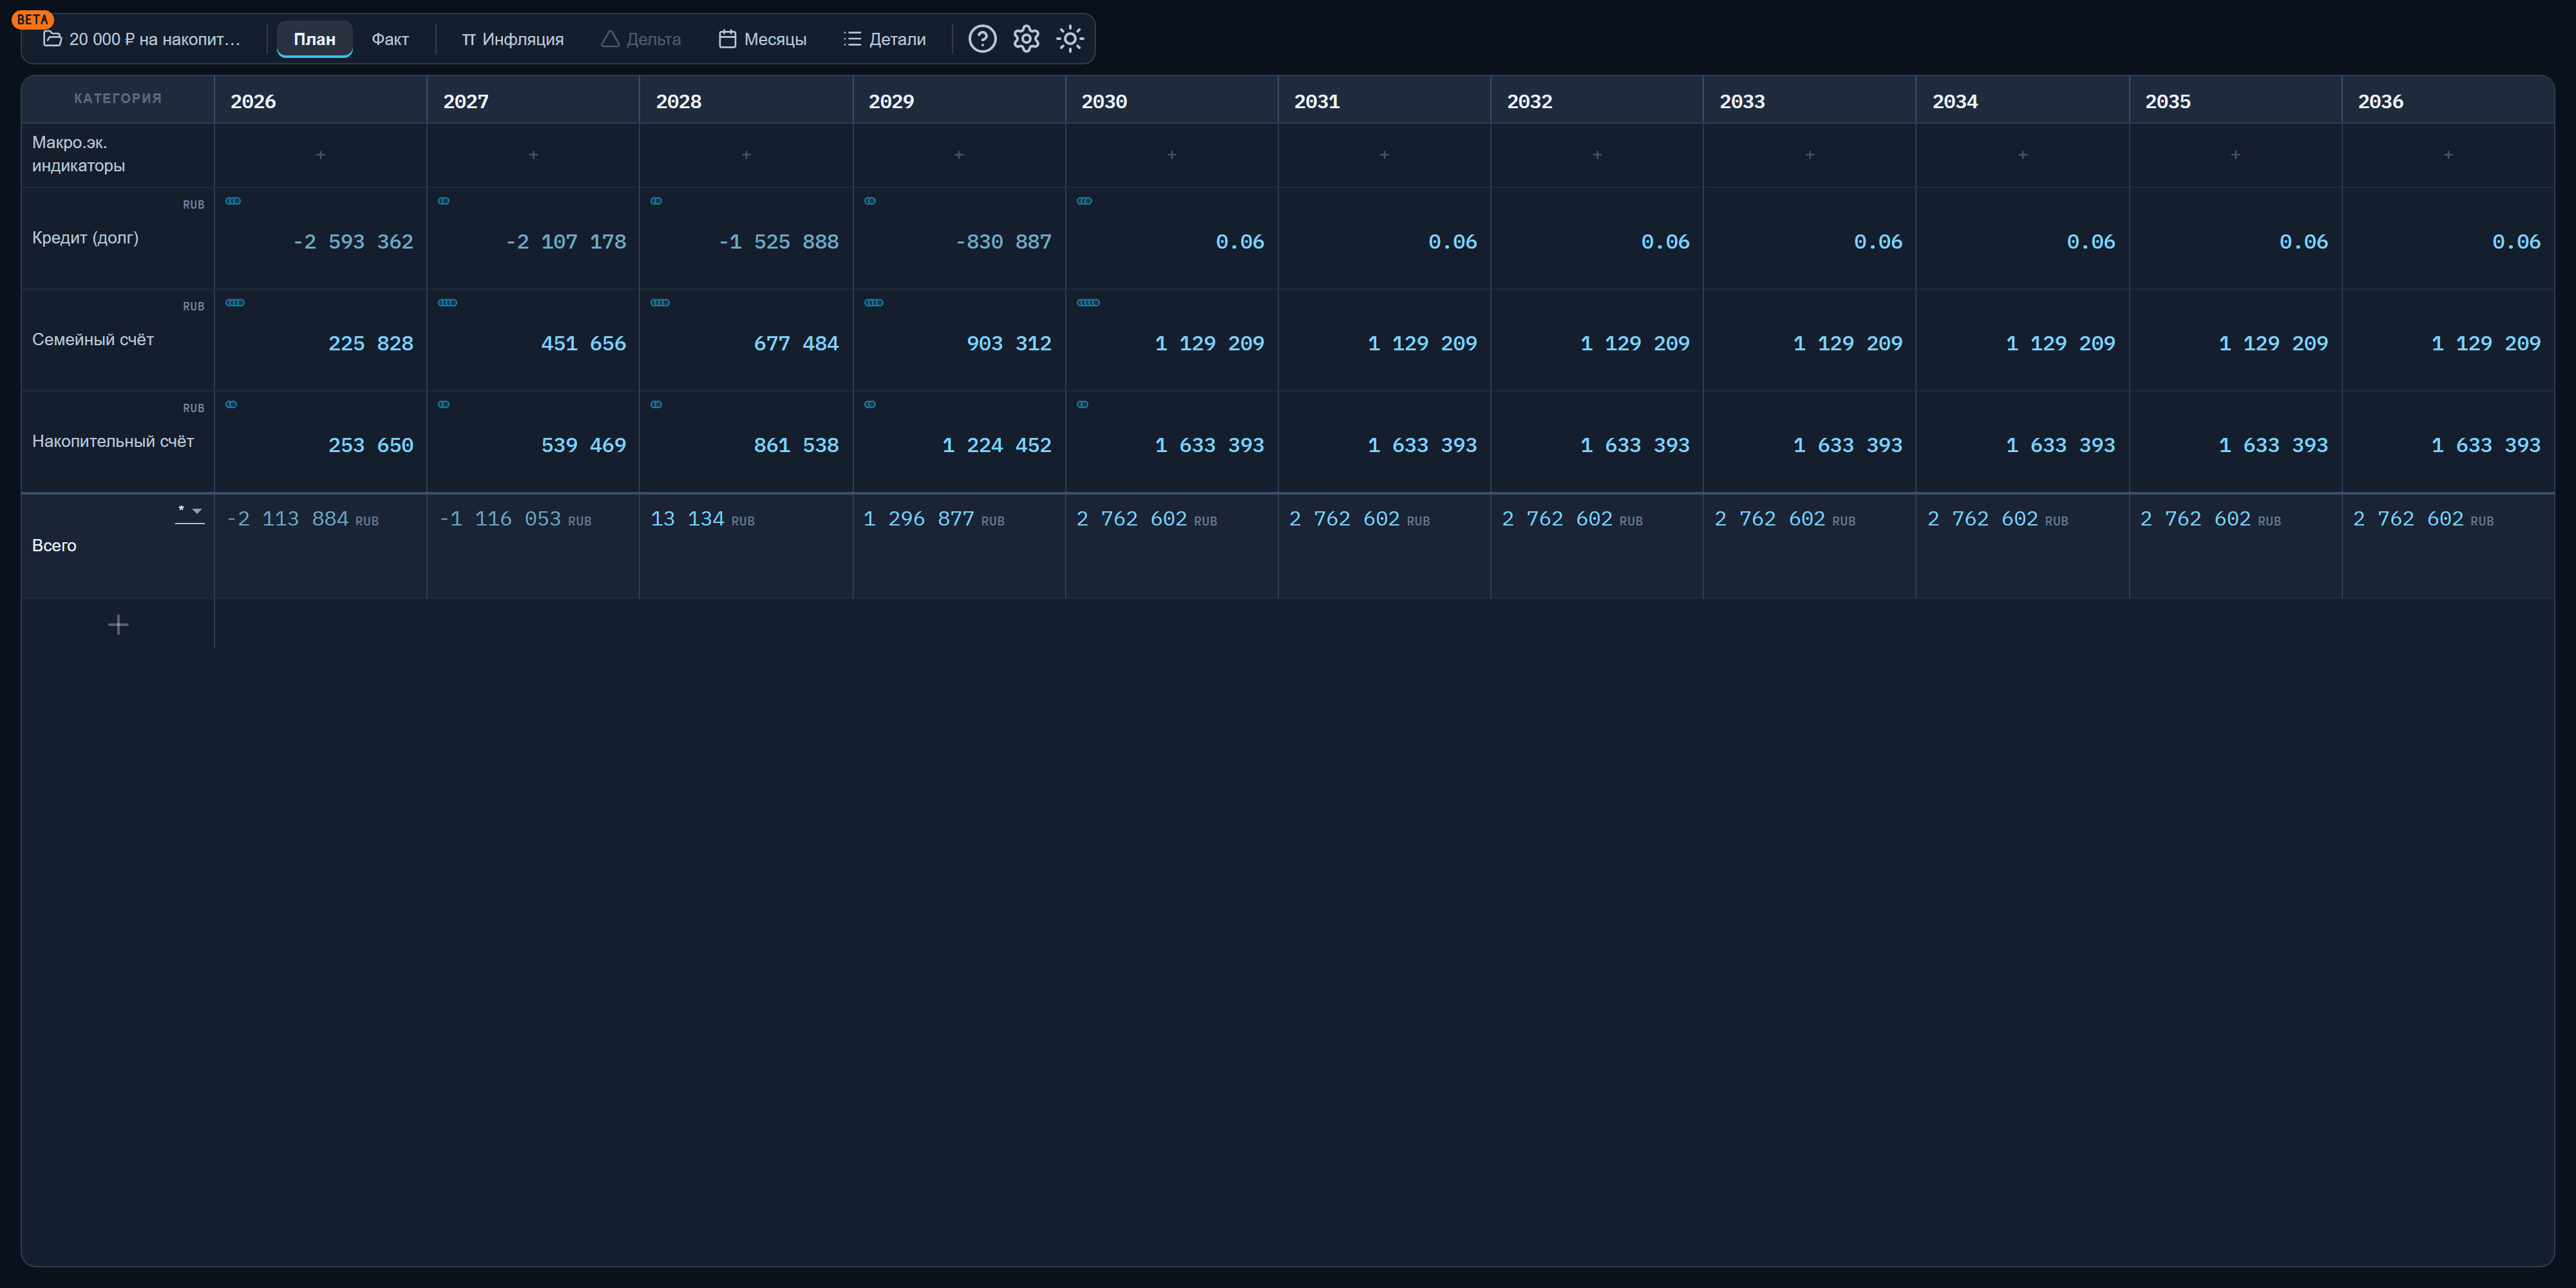This screenshot has width=2576, height=1288.
Task: Select Семейный счёт value 903 312
Action: coord(1009,344)
